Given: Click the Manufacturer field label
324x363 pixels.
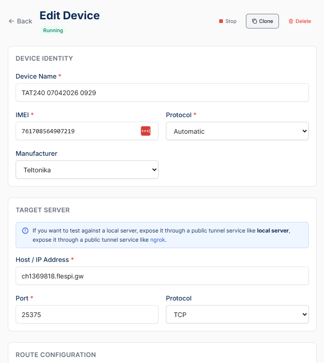Looking at the screenshot, I should click(x=36, y=153).
